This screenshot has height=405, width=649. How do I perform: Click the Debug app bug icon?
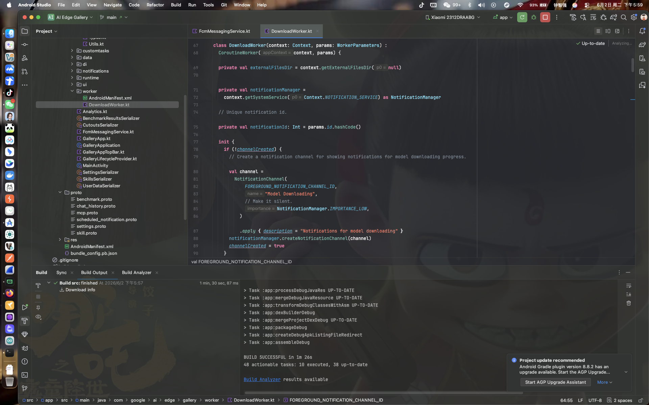(x=534, y=17)
